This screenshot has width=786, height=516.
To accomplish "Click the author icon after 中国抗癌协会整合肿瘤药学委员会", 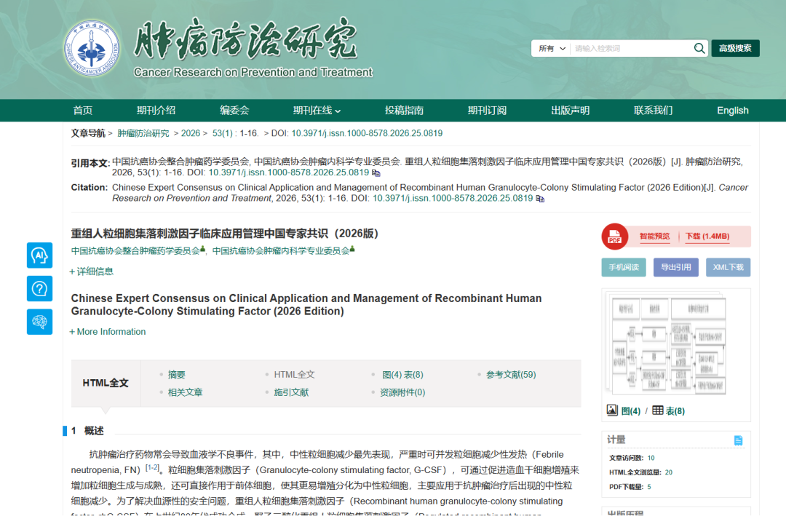I will (x=202, y=249).
